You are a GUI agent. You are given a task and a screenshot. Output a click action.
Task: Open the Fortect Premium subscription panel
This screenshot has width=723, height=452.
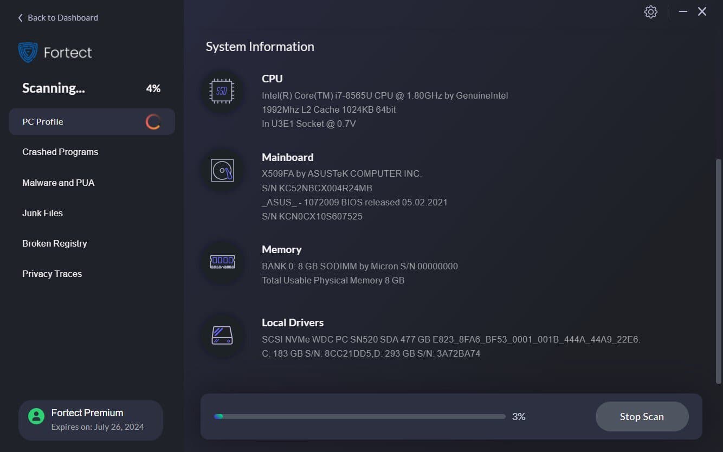coord(91,420)
